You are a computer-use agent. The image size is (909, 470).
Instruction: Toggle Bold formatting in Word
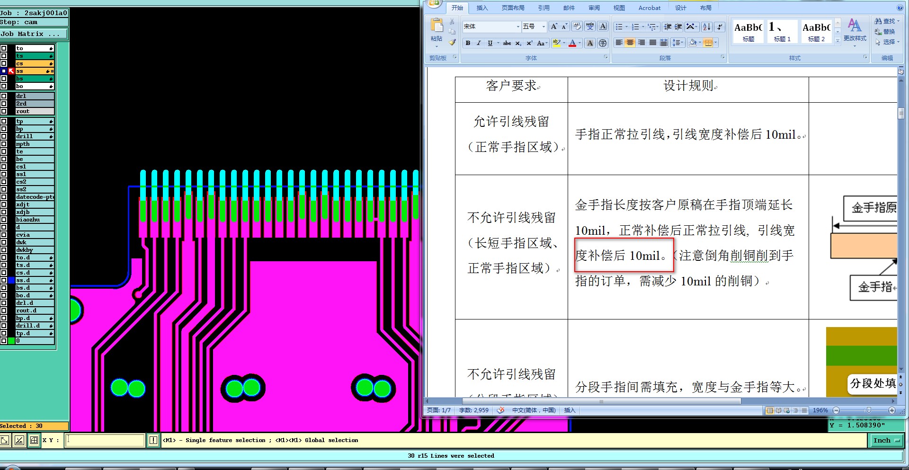[x=468, y=43]
